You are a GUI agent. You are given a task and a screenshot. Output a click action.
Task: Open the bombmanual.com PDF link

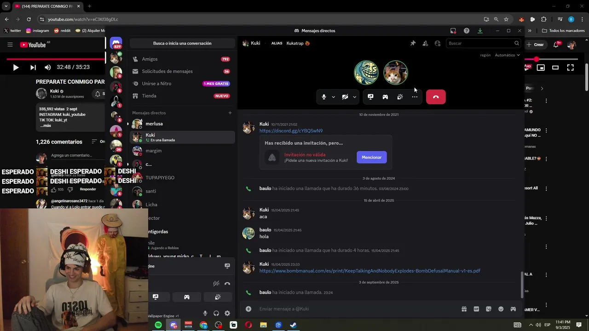pyautogui.click(x=370, y=271)
